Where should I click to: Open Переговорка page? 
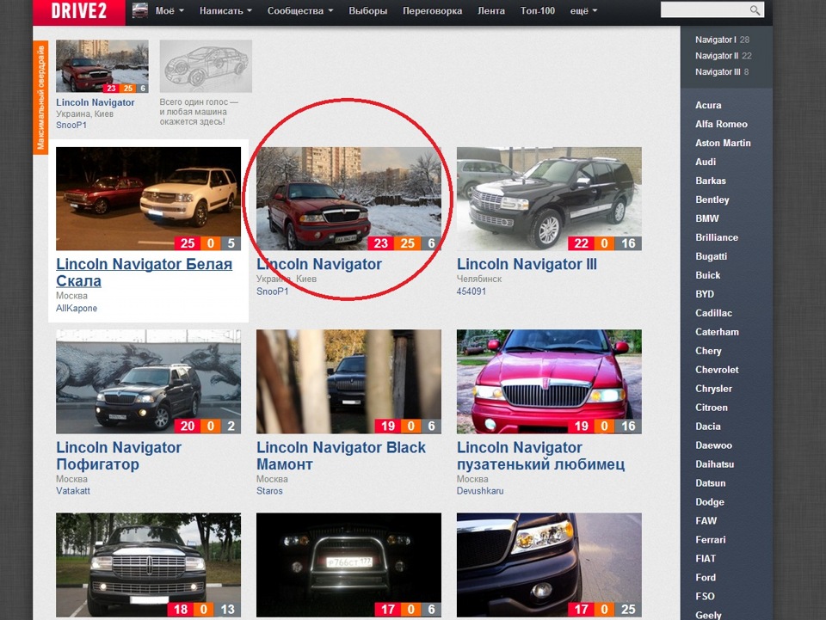pos(433,10)
